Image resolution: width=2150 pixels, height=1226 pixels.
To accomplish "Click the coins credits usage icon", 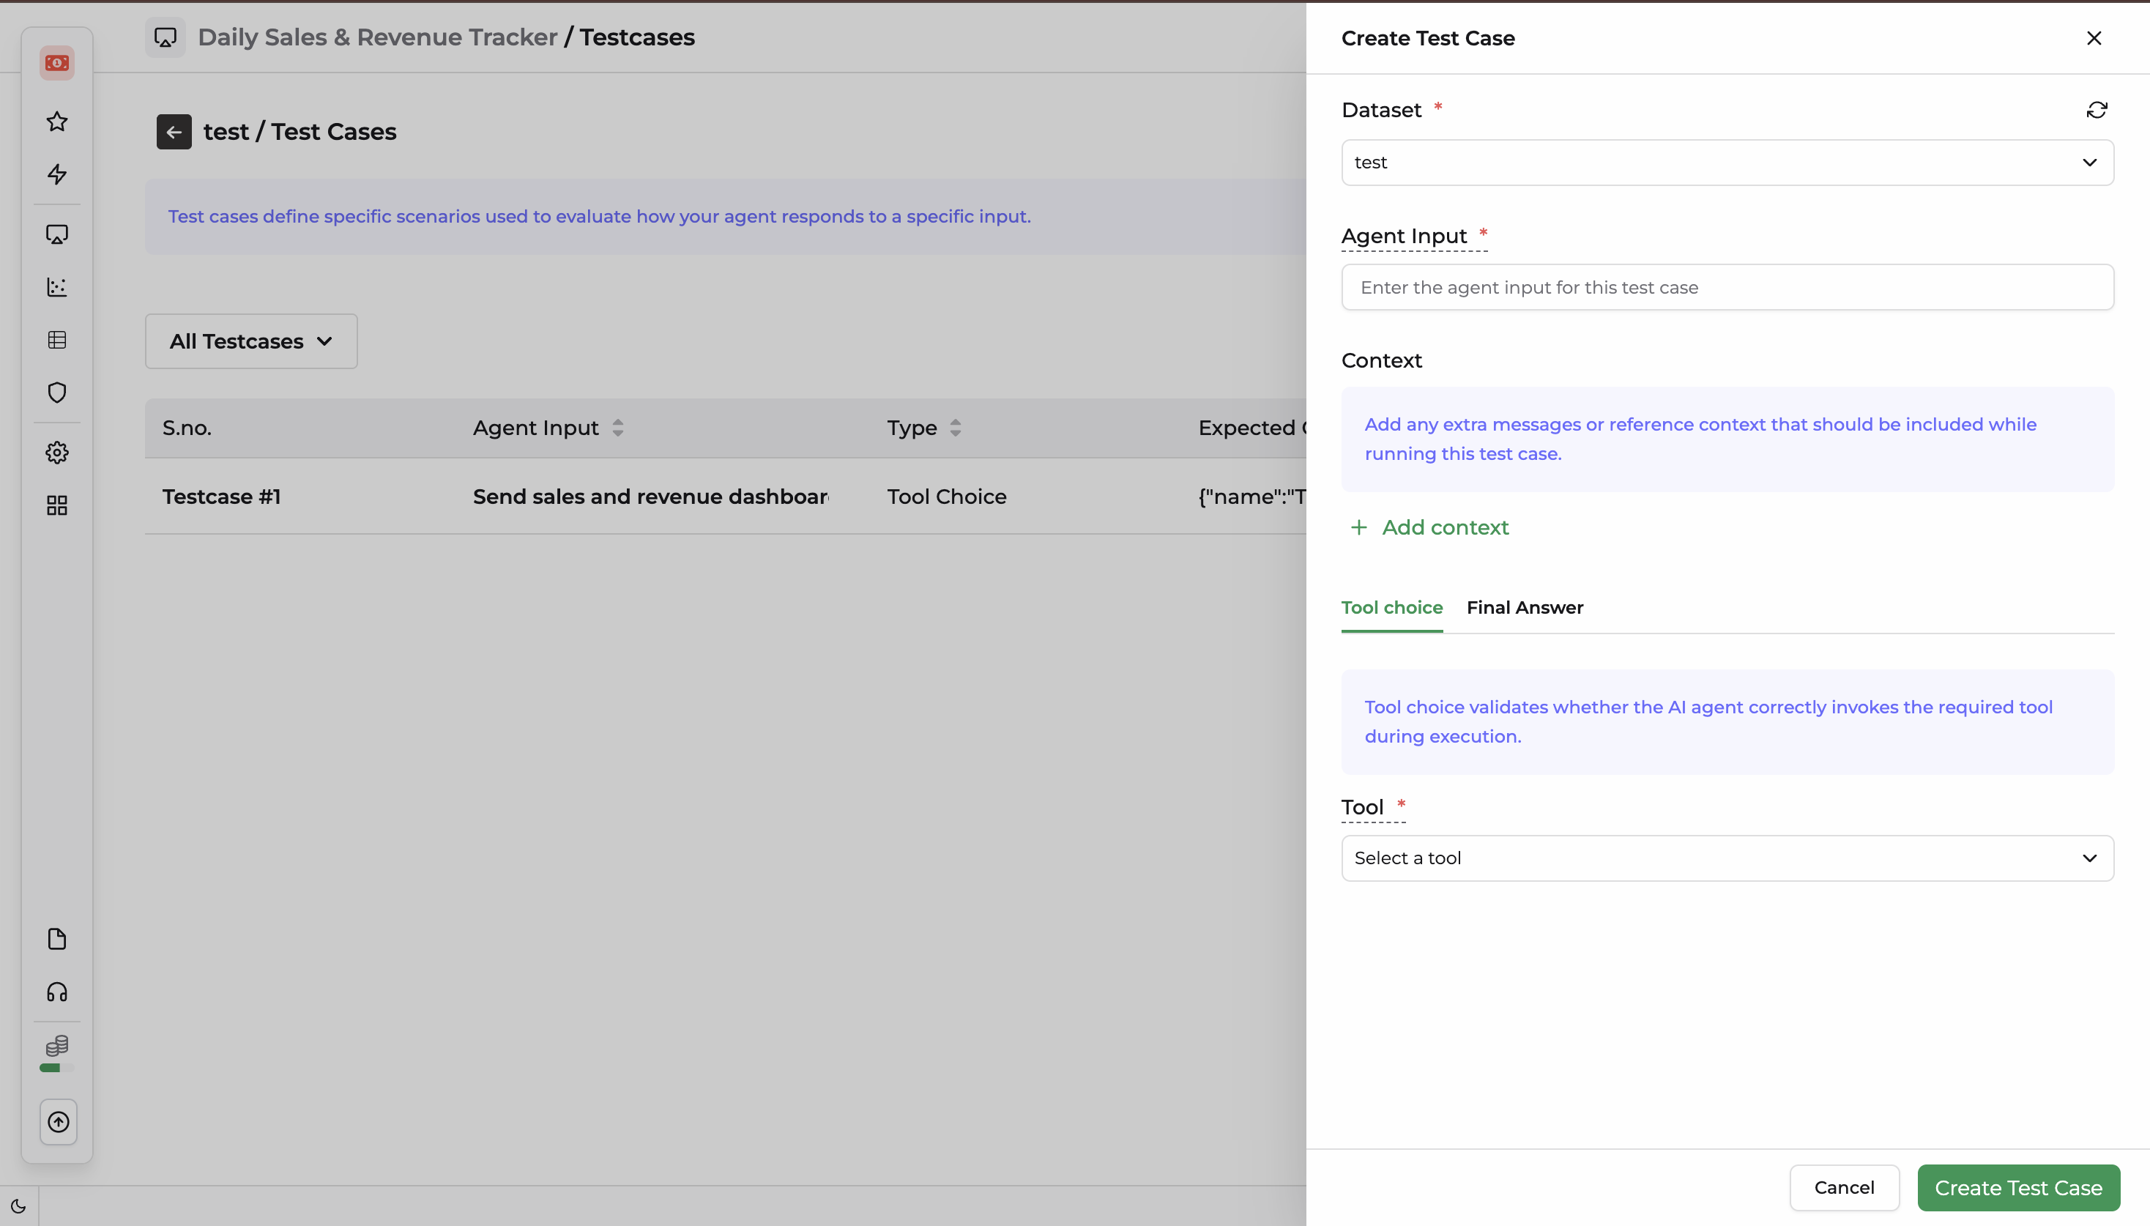I will pyautogui.click(x=57, y=1046).
